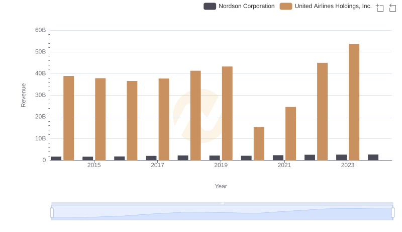The image size is (402, 232).
Task: Click the 2017 United Airlines bar
Action: tap(164, 119)
